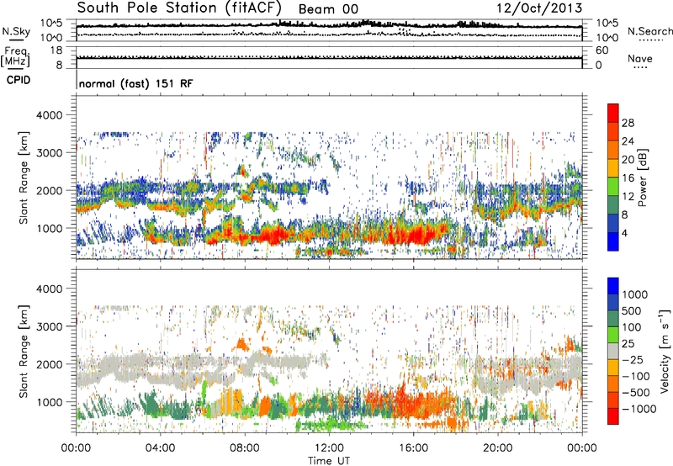Screen dimensions: 673x466
Task: Pick the gray -25 to 25 velocity colorbar segment
Action: click(613, 351)
